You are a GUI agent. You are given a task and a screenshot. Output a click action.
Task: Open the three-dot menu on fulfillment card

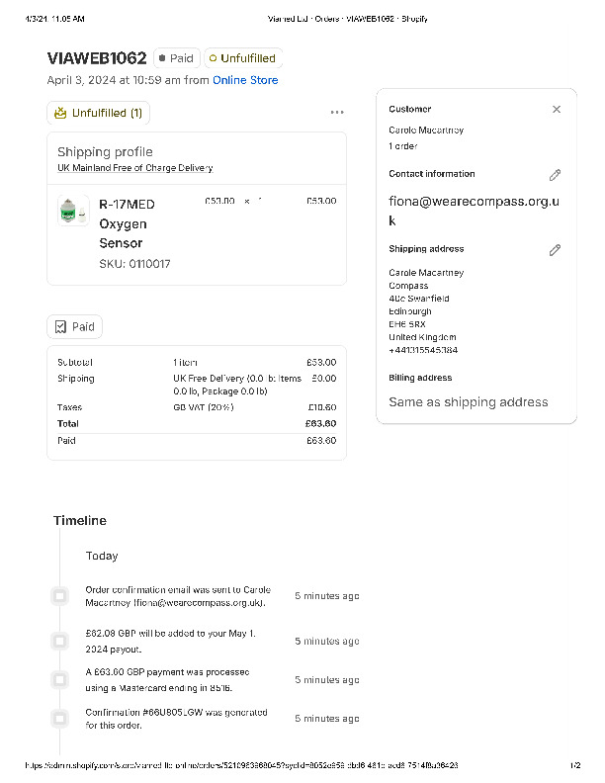(x=337, y=113)
